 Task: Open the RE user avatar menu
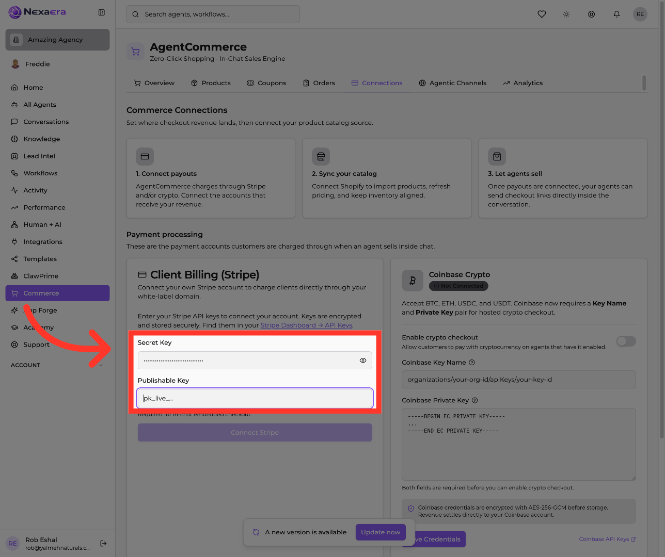click(640, 14)
